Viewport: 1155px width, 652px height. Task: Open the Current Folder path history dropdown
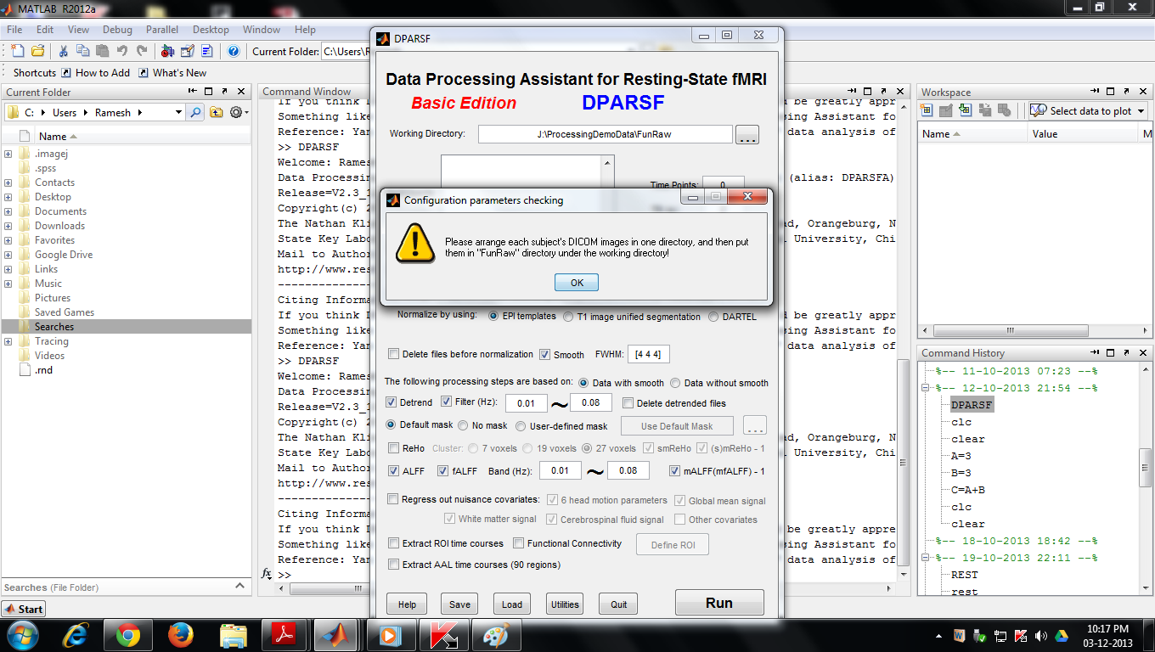click(x=178, y=112)
